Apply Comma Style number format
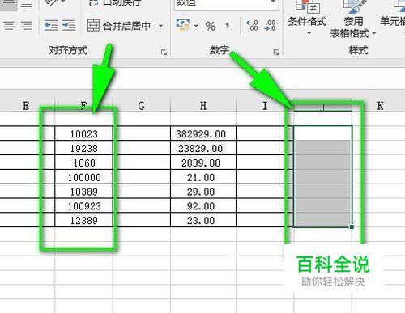This screenshot has height=313, width=405. (x=228, y=26)
